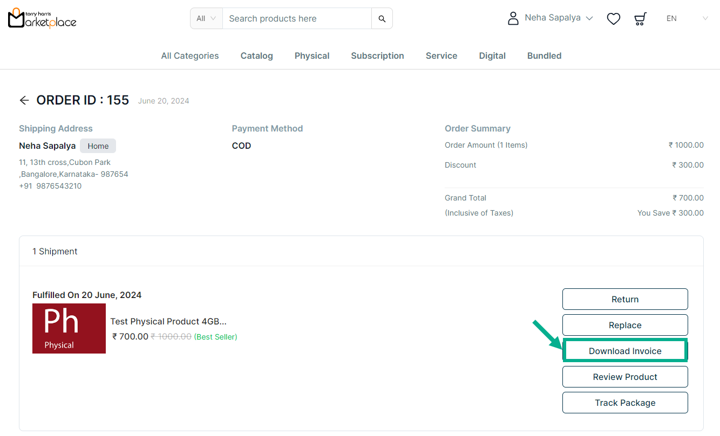
Task: Expand the All search category dropdown
Action: (206, 18)
